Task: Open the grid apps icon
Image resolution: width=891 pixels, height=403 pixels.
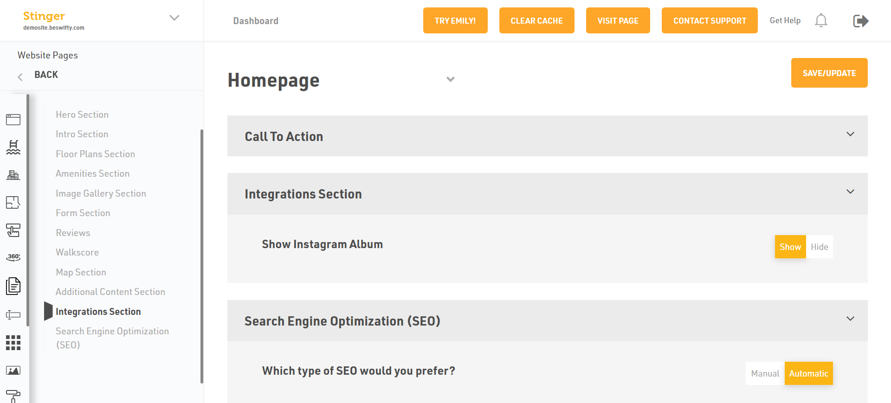Action: click(x=13, y=343)
